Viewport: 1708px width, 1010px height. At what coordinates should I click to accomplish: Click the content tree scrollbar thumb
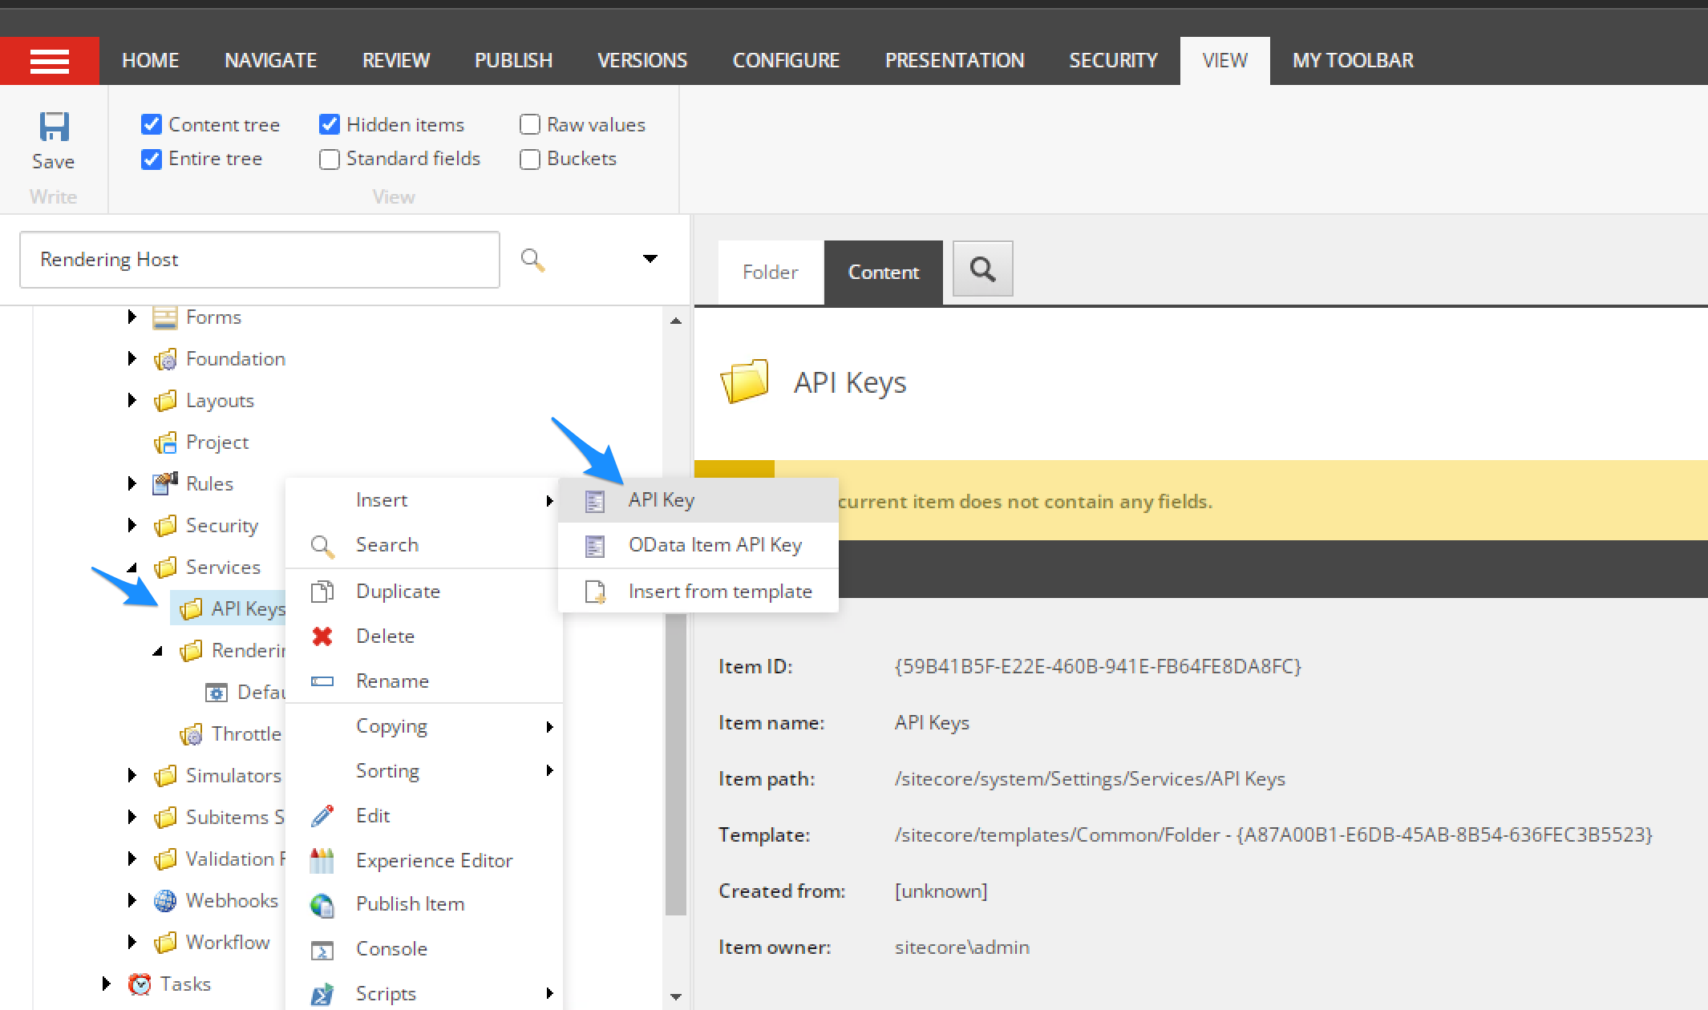pyautogui.click(x=675, y=766)
